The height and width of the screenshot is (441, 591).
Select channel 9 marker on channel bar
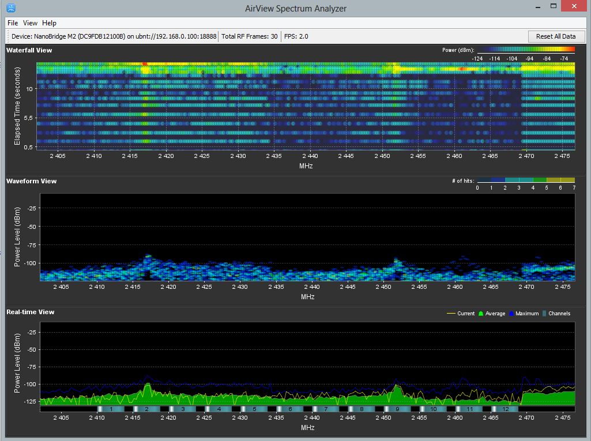pos(397,409)
